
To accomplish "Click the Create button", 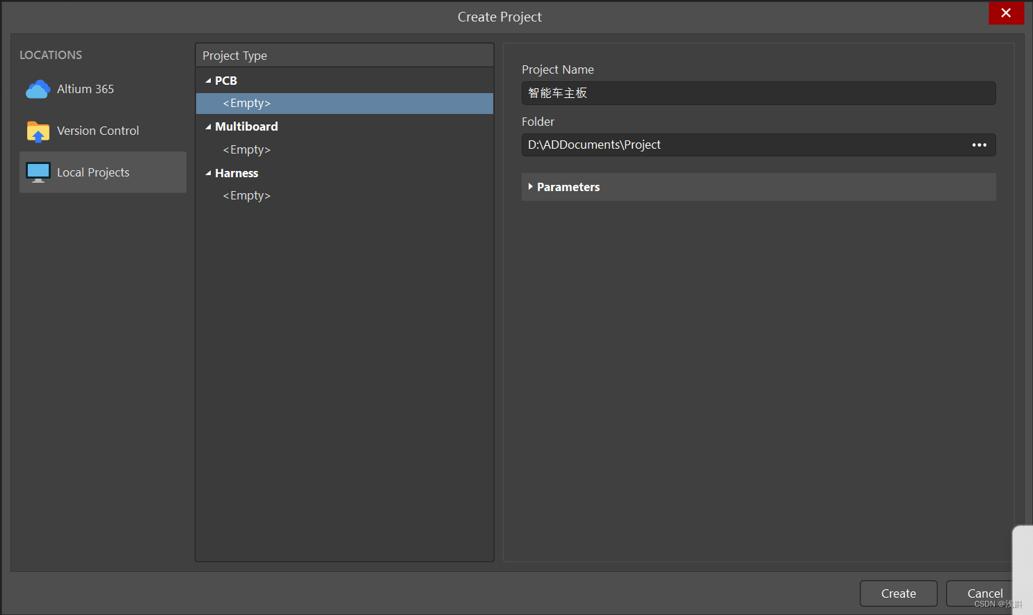I will [x=899, y=593].
